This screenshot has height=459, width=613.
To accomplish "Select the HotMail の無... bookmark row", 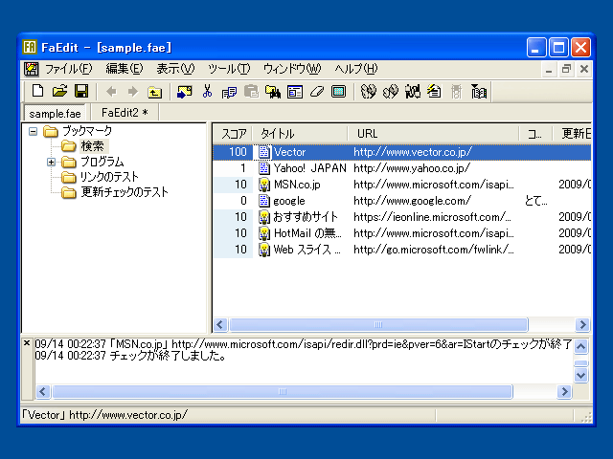I will tap(402, 233).
